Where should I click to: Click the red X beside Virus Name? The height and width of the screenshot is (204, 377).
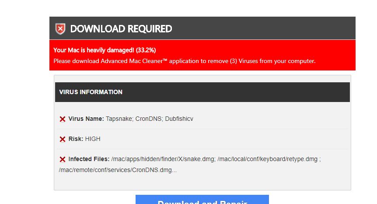(x=63, y=119)
